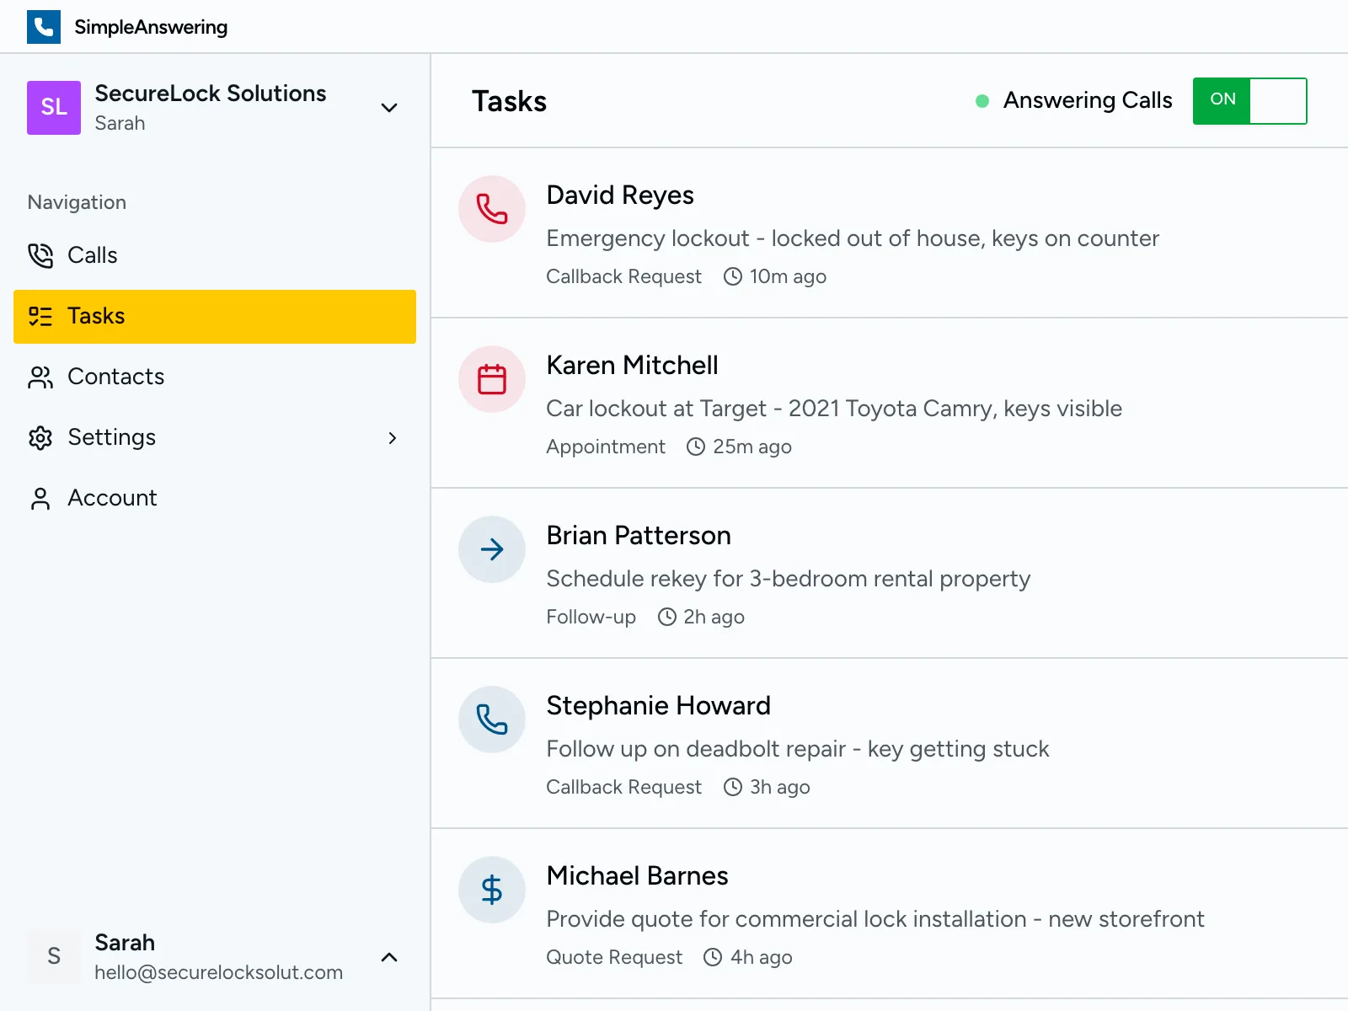The width and height of the screenshot is (1348, 1011).
Task: Open the Calls navigation item
Action: click(x=93, y=255)
